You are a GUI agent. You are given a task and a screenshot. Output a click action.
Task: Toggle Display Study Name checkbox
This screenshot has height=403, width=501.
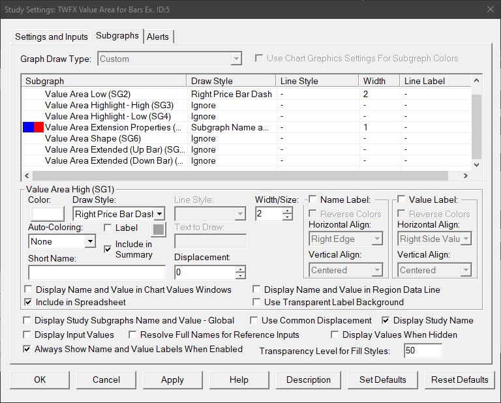pyautogui.click(x=386, y=320)
